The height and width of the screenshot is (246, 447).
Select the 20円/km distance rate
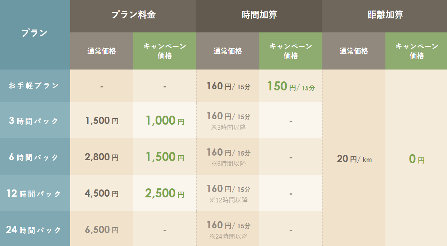tap(354, 159)
